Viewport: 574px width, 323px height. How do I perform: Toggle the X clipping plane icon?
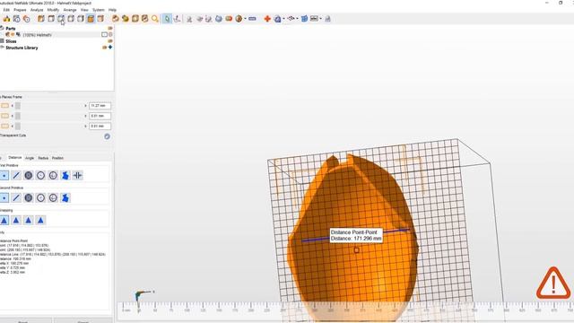(4, 106)
